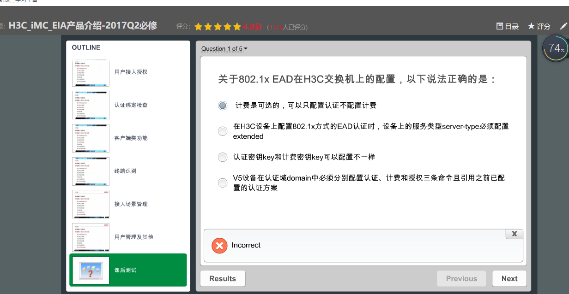Select option '计费是可选的' radio button
This screenshot has height=294, width=569.
pyautogui.click(x=223, y=106)
